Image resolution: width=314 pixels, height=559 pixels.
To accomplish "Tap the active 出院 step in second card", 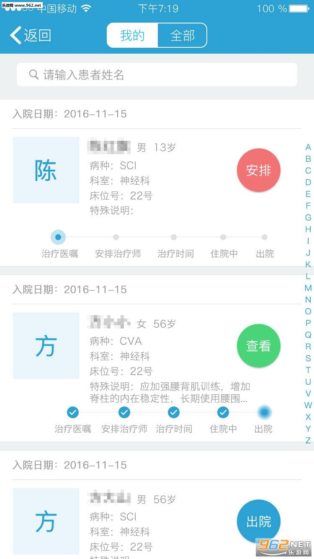I will click(265, 412).
